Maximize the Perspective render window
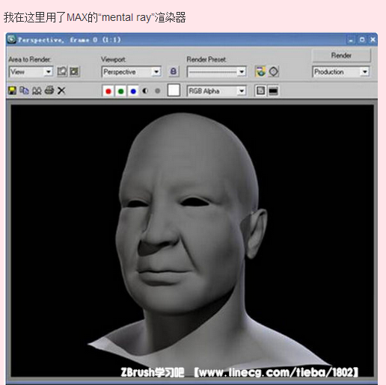The width and height of the screenshot is (386, 385). (x=362, y=40)
